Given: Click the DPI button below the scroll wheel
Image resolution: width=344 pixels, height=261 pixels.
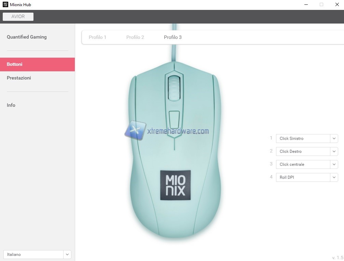Looking at the screenshot, I should 174,120.
